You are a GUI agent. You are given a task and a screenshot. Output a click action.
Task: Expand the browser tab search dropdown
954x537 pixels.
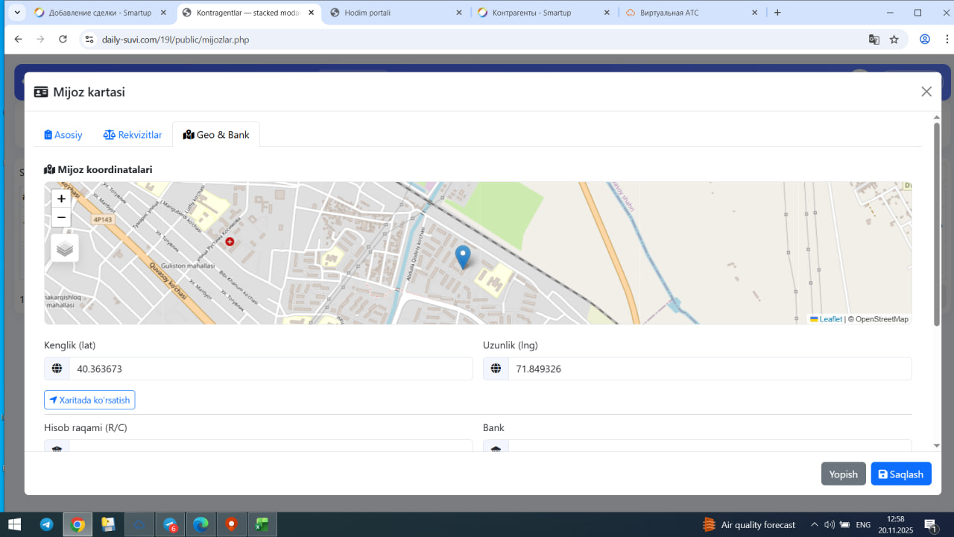(x=16, y=13)
